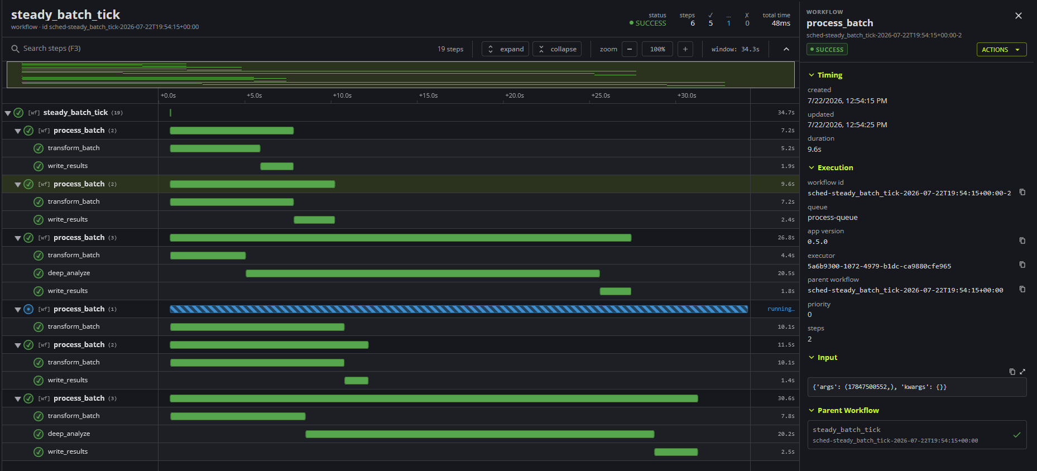Click the search magnifier icon
The height and width of the screenshot is (471, 1037).
click(x=15, y=49)
